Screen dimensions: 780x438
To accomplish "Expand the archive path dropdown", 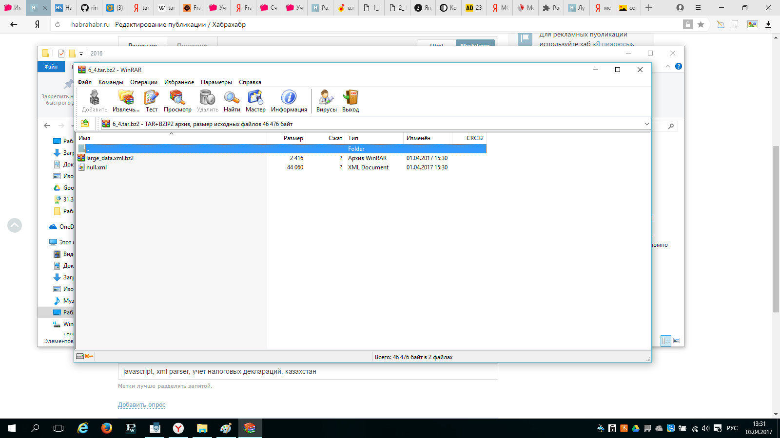I will click(646, 124).
